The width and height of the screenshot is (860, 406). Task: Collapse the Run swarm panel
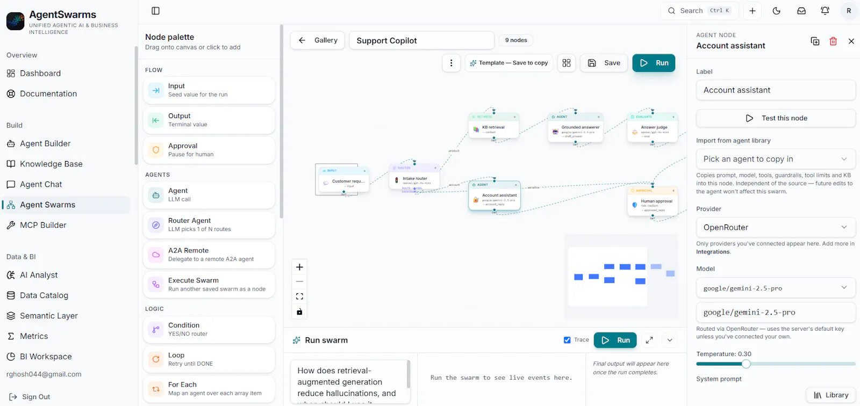670,340
